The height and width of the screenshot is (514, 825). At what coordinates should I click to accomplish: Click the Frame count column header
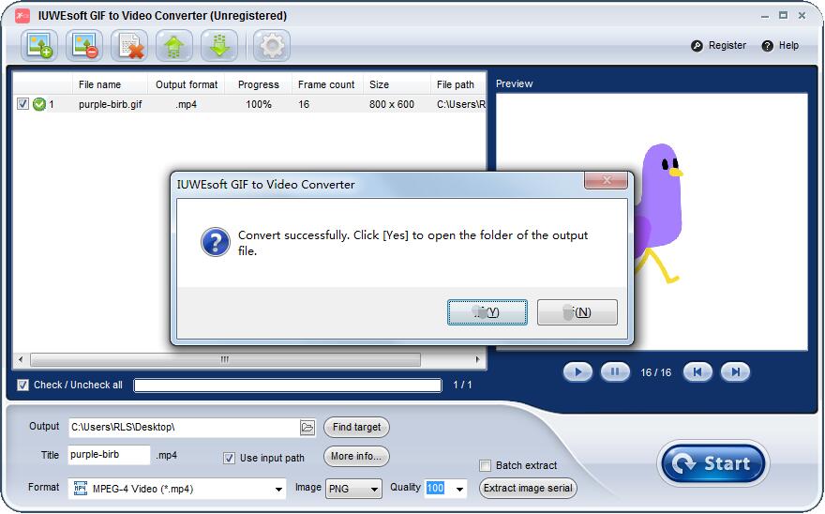point(326,84)
